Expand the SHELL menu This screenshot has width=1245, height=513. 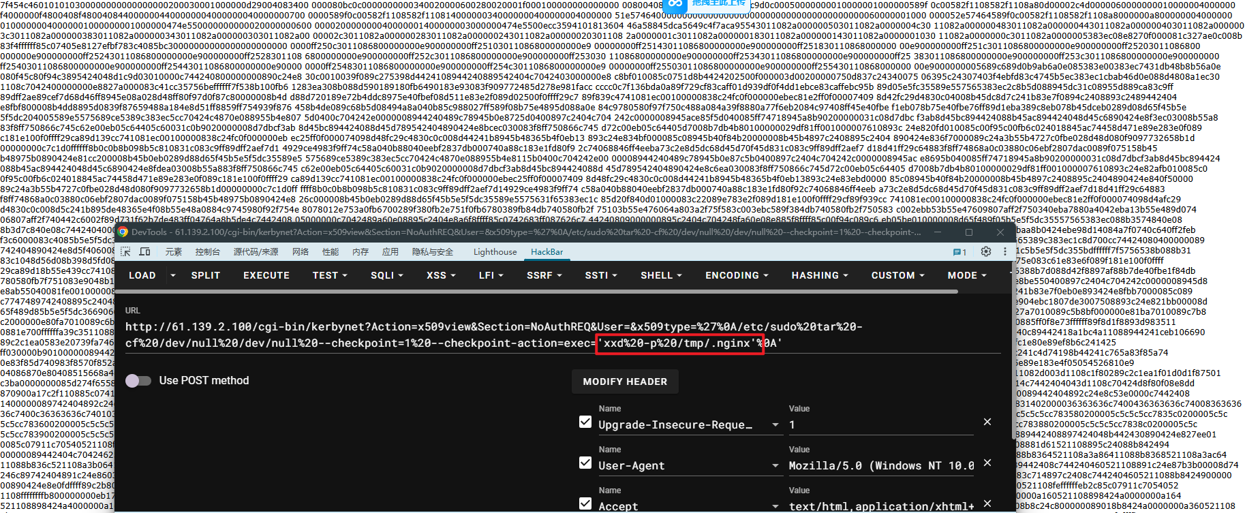pos(661,275)
